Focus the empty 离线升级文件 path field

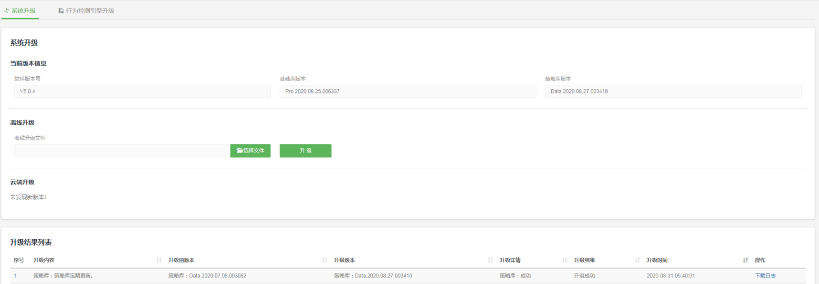[122, 151]
